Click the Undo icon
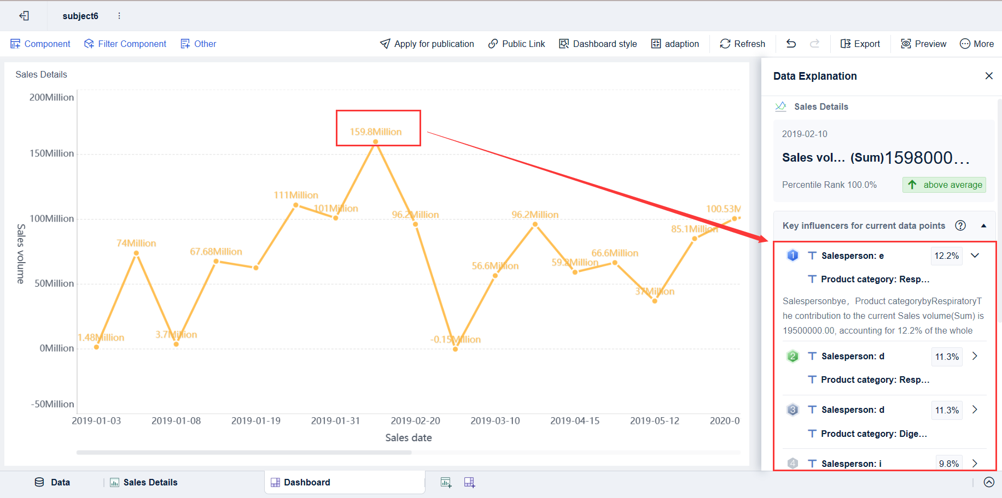The height and width of the screenshot is (498, 1002). point(790,44)
